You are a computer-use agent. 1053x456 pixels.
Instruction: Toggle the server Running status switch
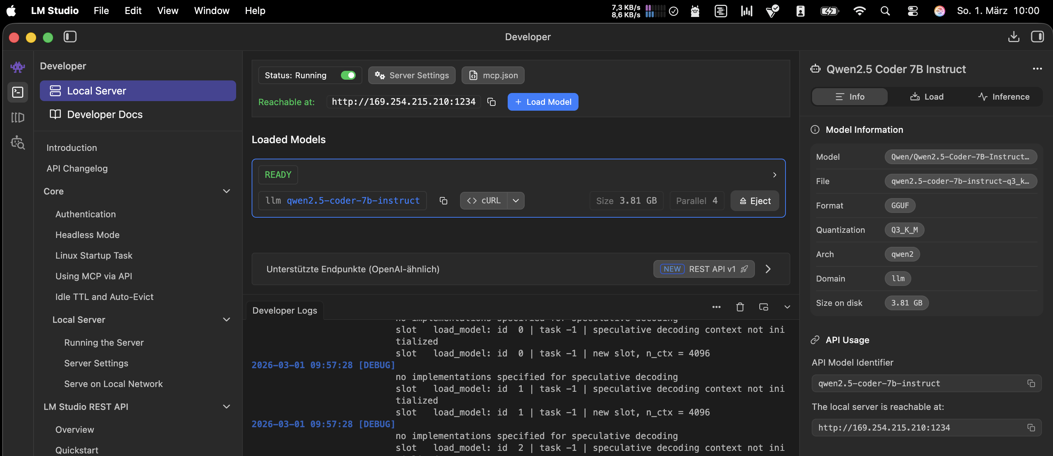click(349, 75)
